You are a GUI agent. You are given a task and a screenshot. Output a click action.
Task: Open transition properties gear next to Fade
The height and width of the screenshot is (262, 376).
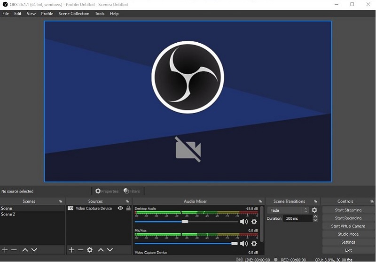point(314,210)
